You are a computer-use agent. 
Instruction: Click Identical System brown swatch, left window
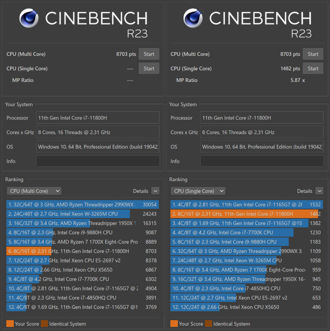45,324
